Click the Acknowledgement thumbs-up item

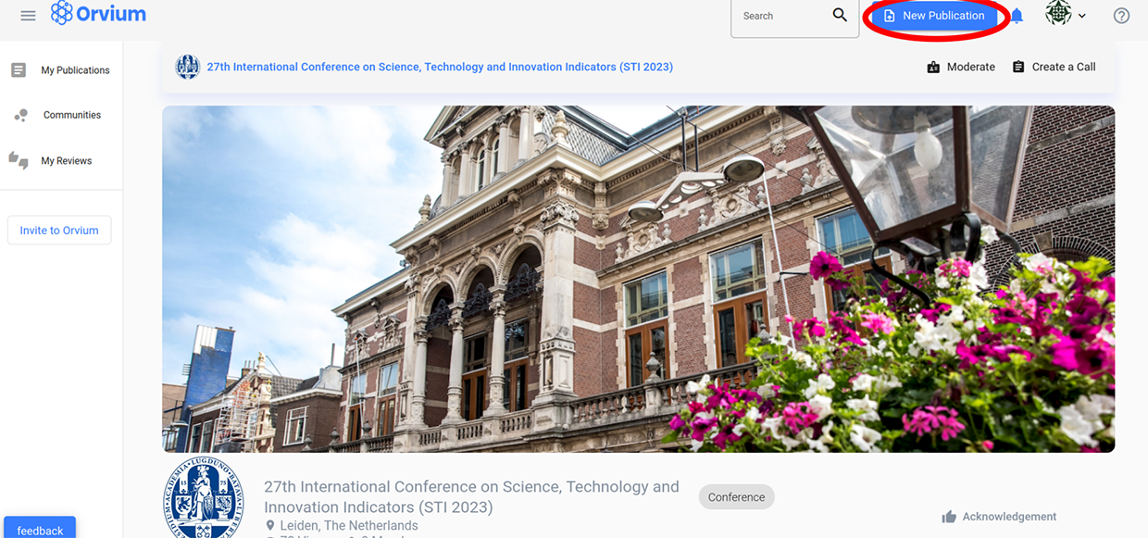click(999, 517)
